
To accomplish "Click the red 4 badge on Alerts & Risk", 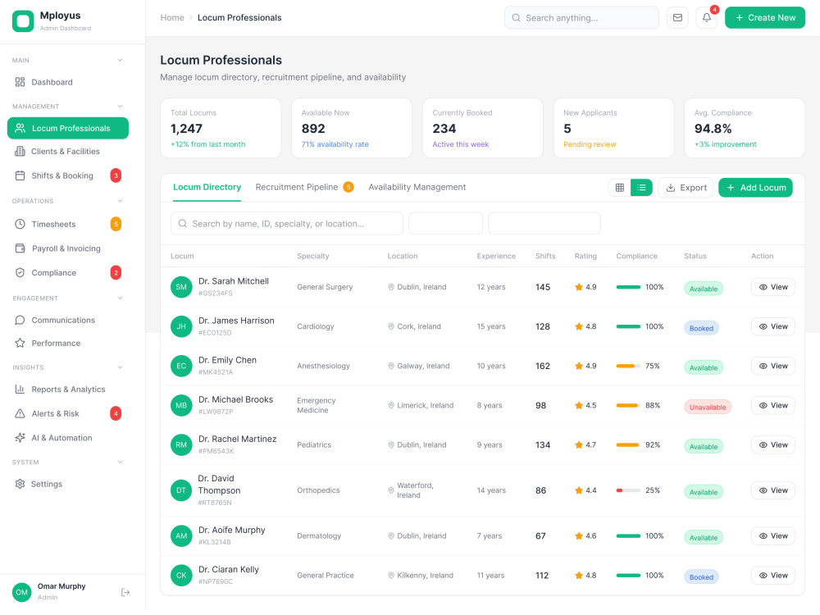I will coord(116,413).
